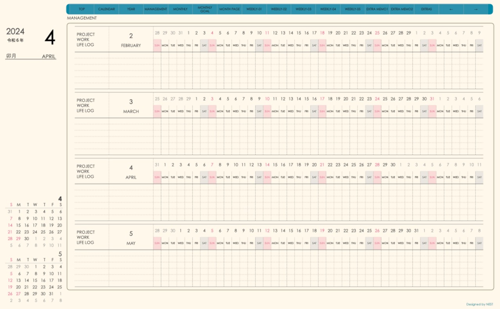This screenshot has width=500, height=309.
Task: Click the Designed by NEST credit
Action: [x=480, y=304]
